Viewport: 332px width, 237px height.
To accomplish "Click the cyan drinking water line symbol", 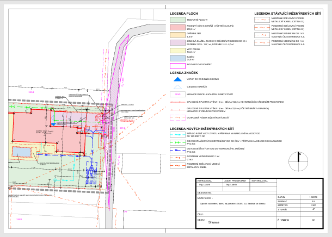I will click(x=177, y=134).
